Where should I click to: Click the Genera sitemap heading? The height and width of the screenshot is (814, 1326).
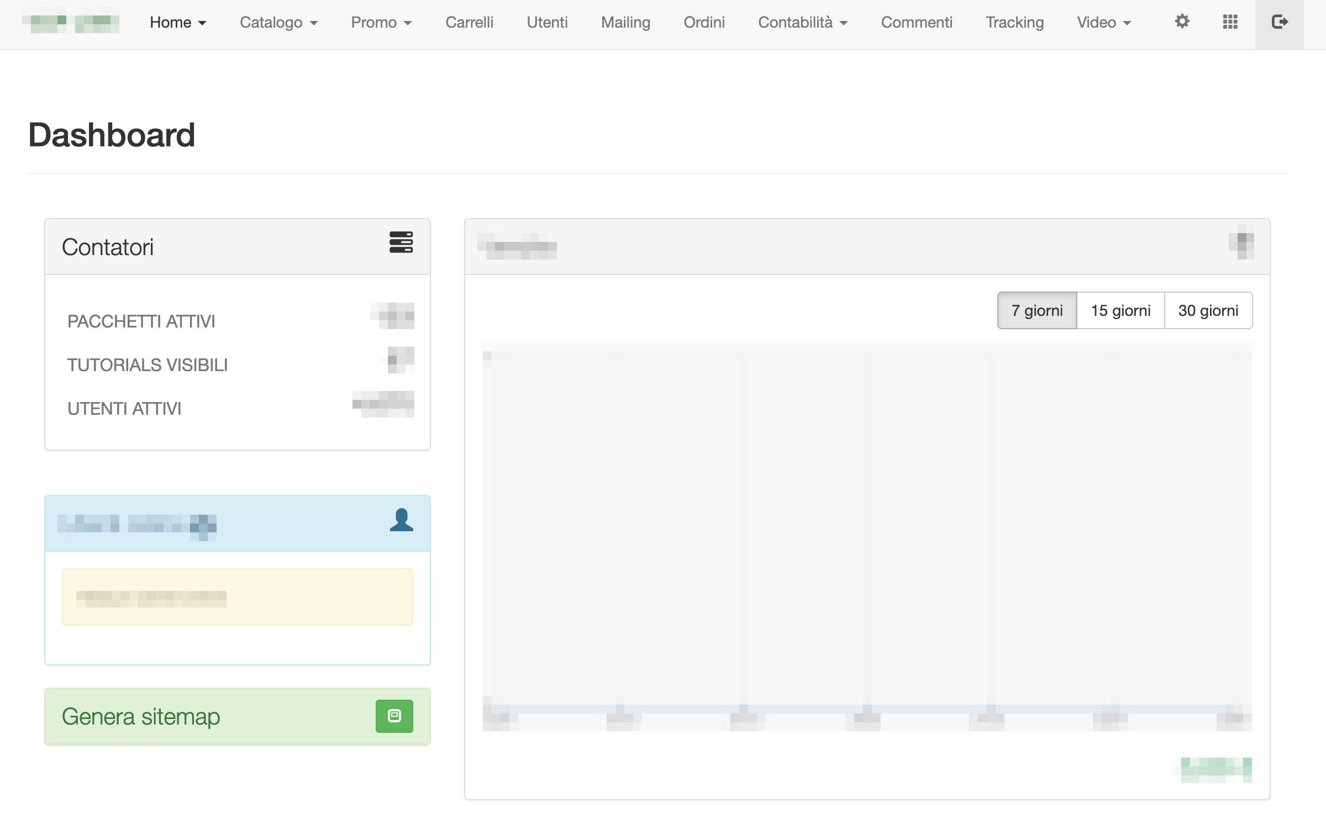click(141, 717)
